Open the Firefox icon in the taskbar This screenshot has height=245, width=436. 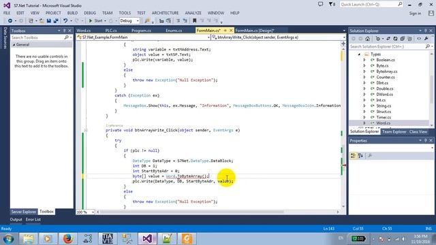67,239
